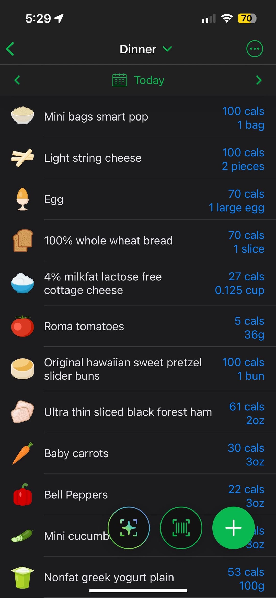
Task: Open Original hawaiian sweet pretzel slider buns
Action: pos(123,369)
